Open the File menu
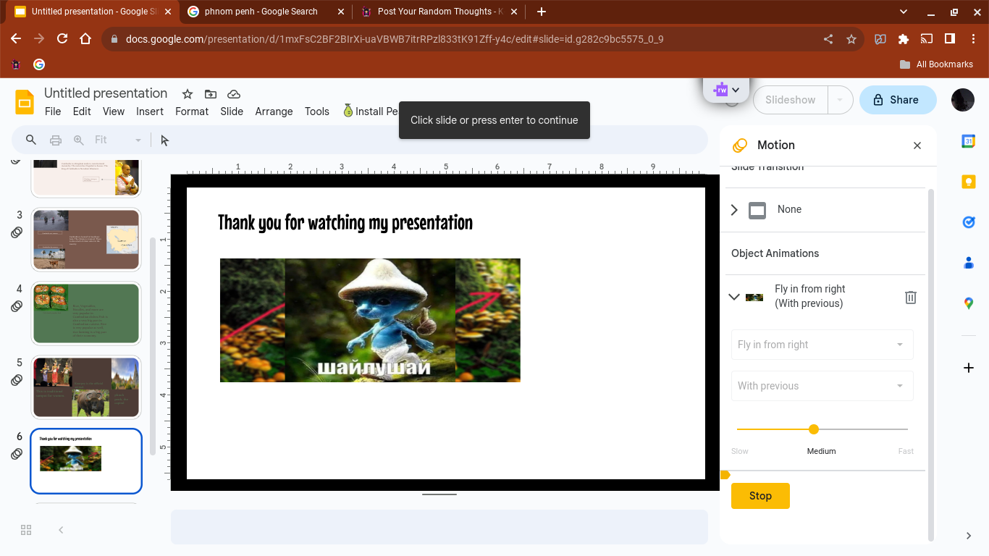This screenshot has width=989, height=556. point(53,111)
